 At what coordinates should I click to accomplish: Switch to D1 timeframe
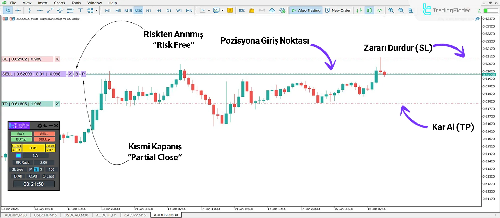tap(169, 11)
